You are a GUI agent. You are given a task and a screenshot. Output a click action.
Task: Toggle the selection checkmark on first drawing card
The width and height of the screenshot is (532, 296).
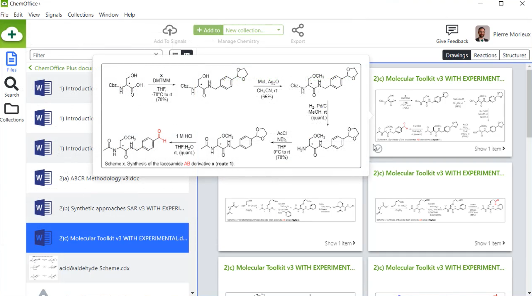tap(378, 149)
